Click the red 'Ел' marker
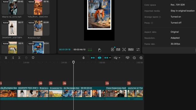The height and width of the screenshot is (110, 196). 19,83
